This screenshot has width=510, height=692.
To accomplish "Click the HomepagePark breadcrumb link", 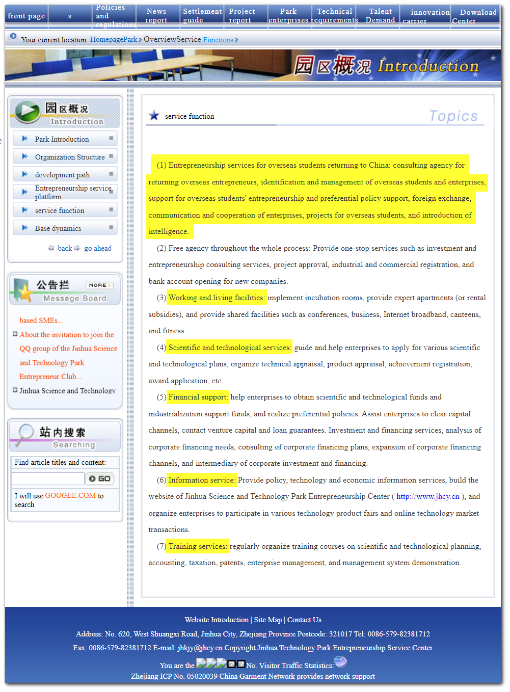I will pos(114,39).
